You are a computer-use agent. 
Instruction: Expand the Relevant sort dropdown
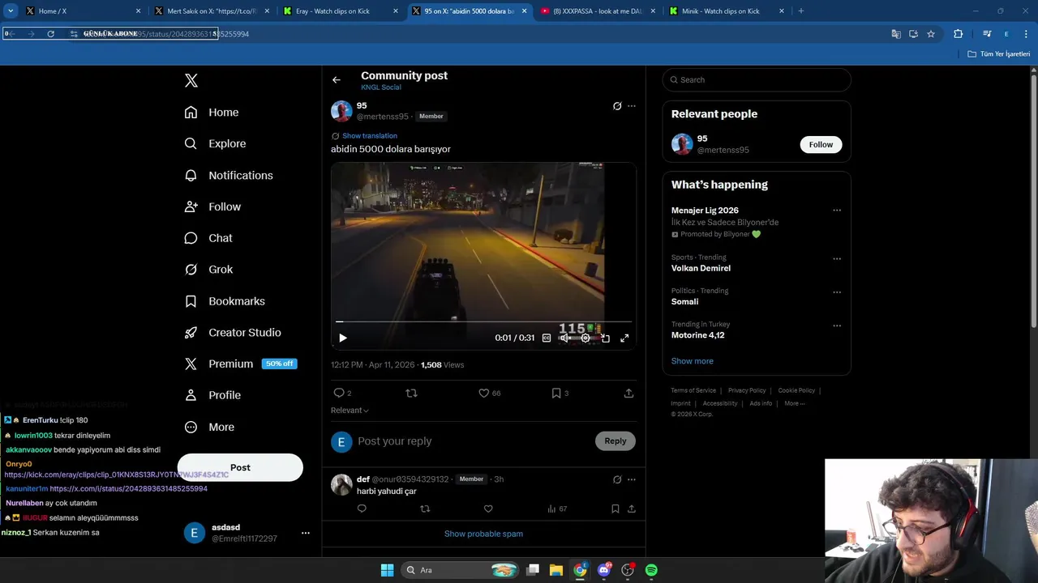(350, 411)
